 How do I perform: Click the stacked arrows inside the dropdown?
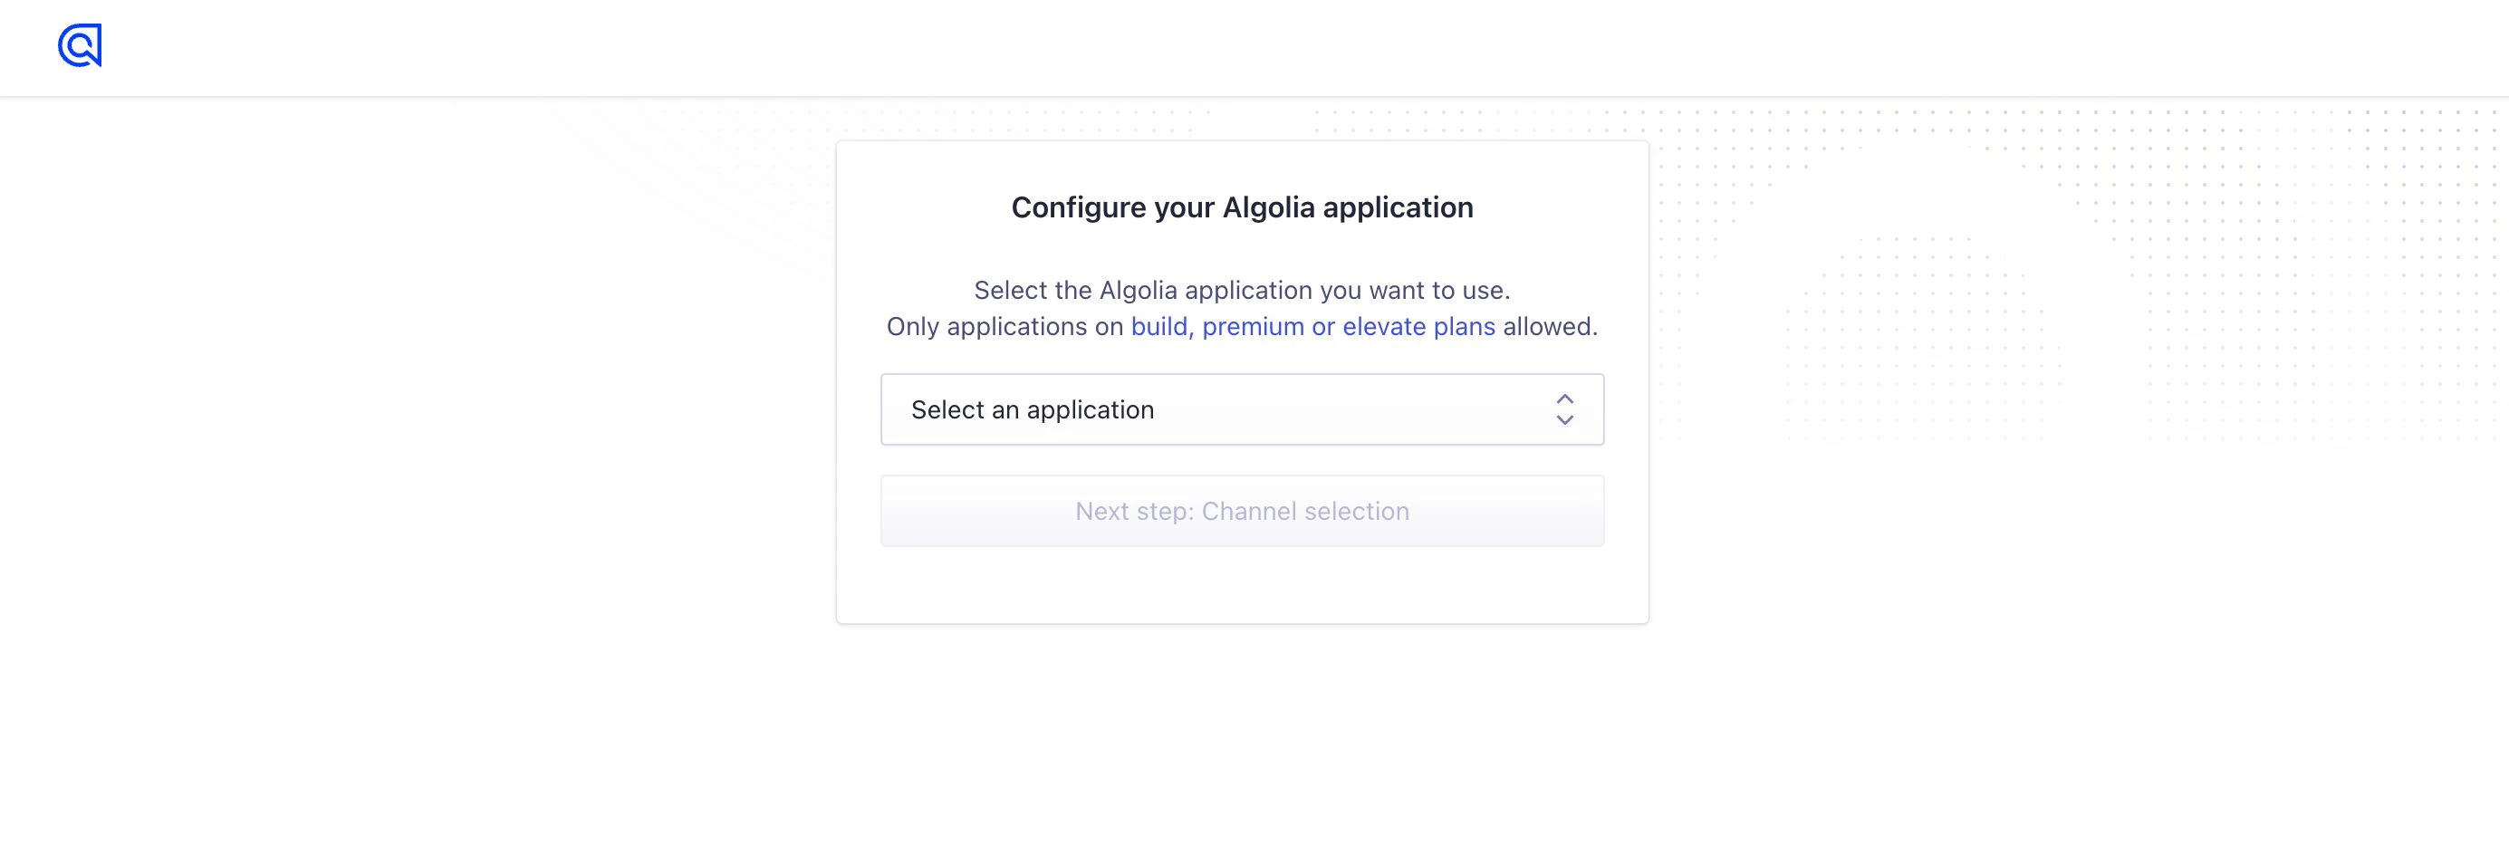click(x=1565, y=409)
